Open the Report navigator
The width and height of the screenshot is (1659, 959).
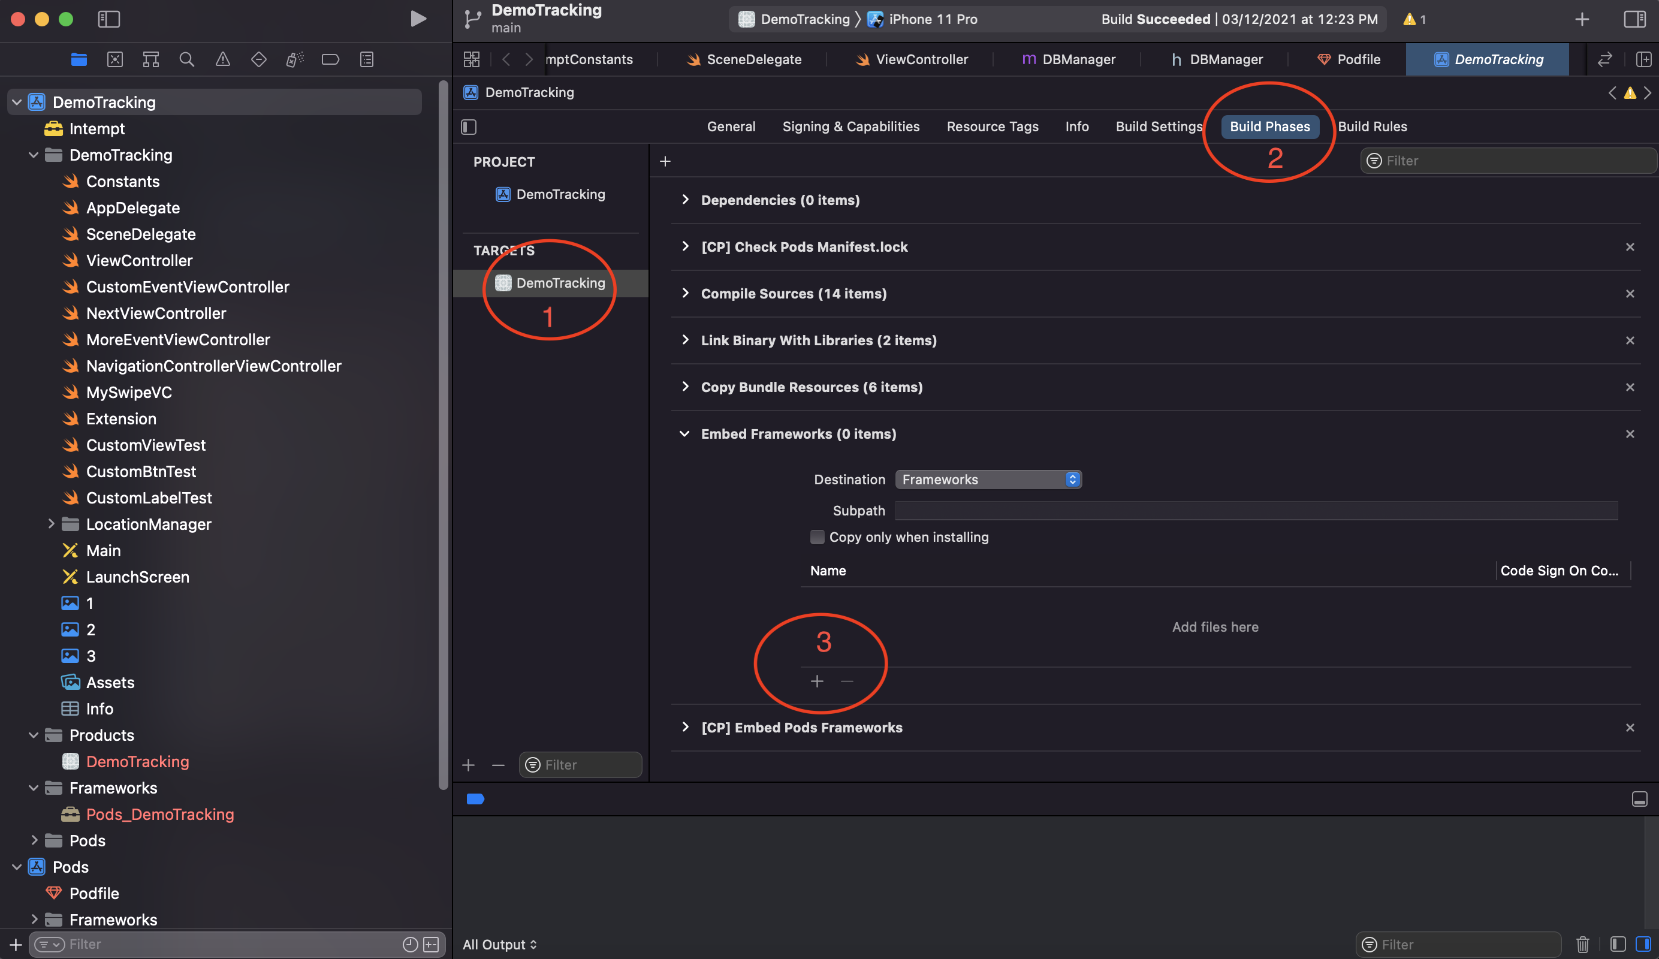tap(367, 59)
